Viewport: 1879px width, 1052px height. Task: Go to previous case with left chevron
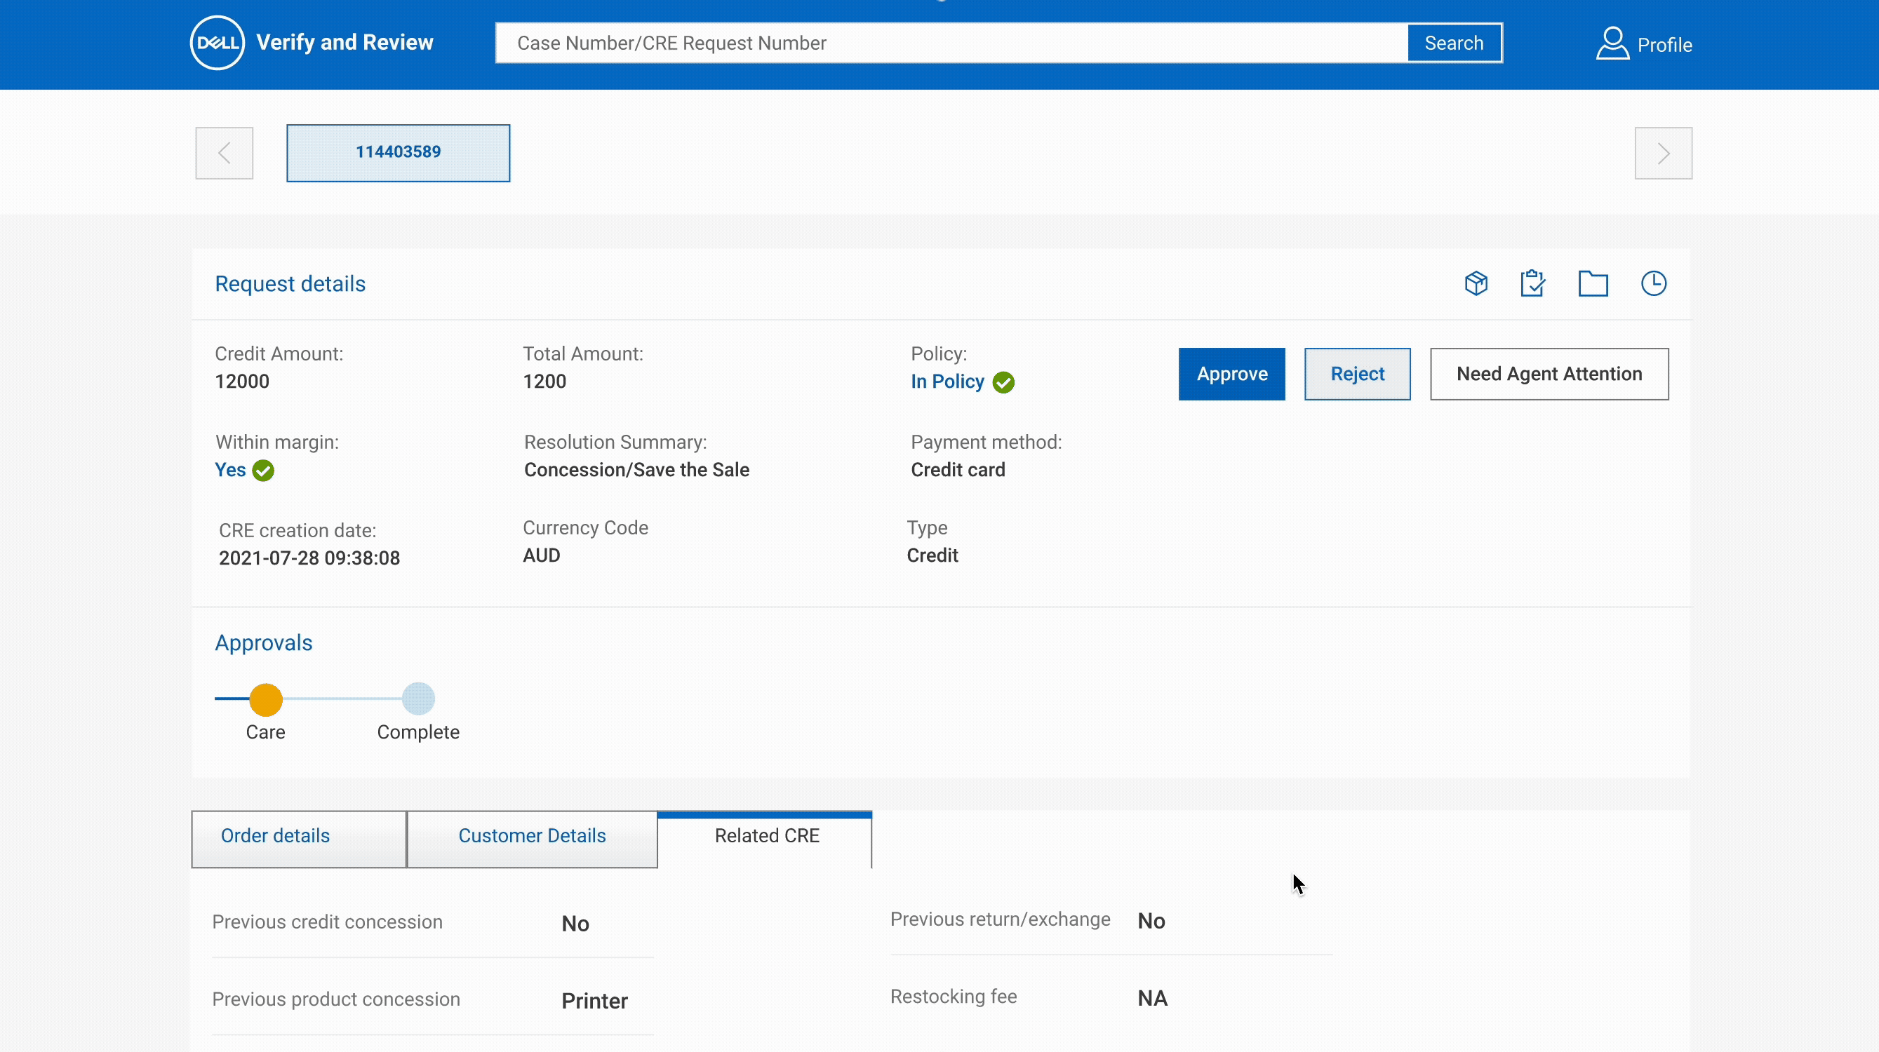click(x=224, y=153)
